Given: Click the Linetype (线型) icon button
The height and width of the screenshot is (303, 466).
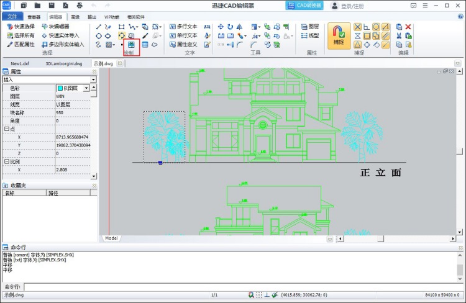Looking at the screenshot, I should point(310,35).
